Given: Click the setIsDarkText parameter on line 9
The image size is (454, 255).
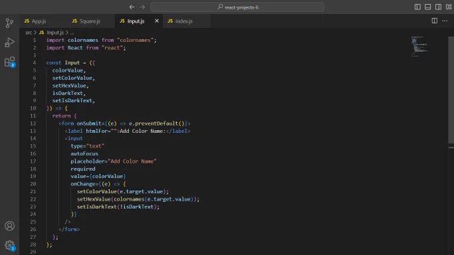Looking at the screenshot, I should [72, 101].
